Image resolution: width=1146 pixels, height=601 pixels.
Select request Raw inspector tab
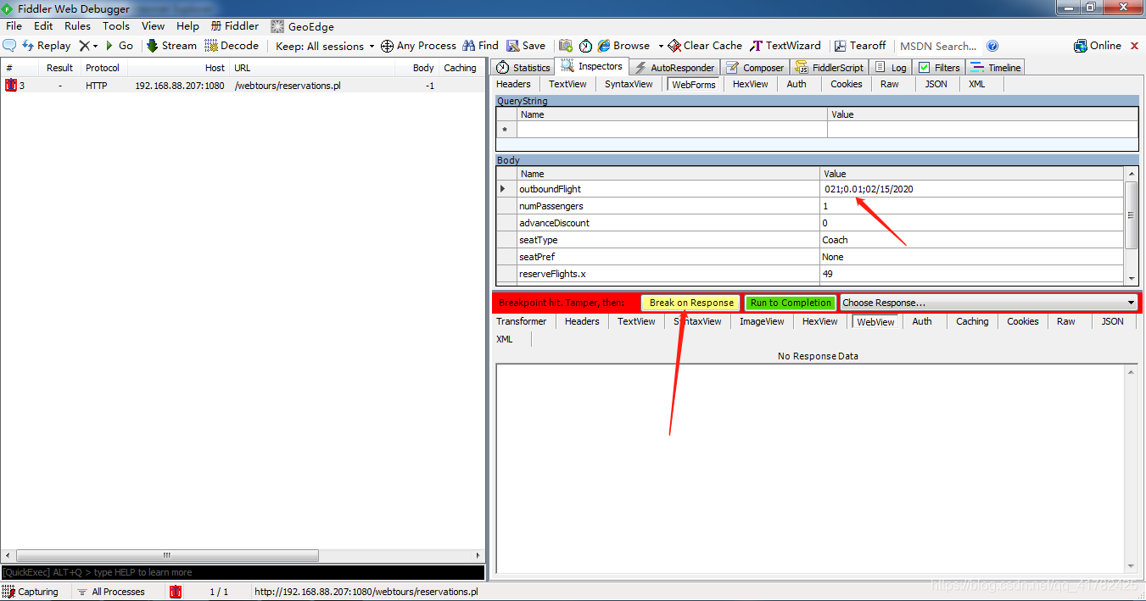[x=889, y=84]
